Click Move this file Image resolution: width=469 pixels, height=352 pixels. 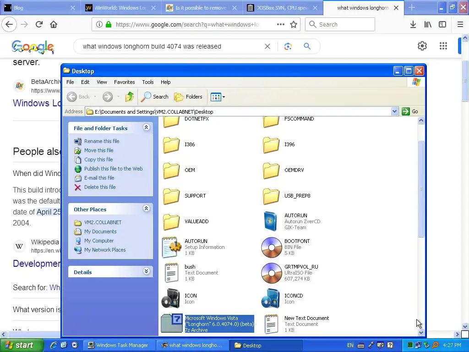point(99,150)
